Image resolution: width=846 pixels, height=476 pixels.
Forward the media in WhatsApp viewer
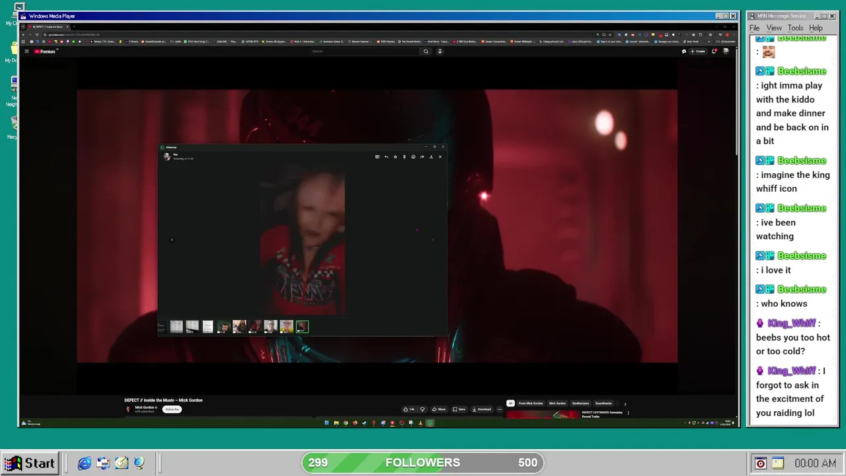(422, 157)
